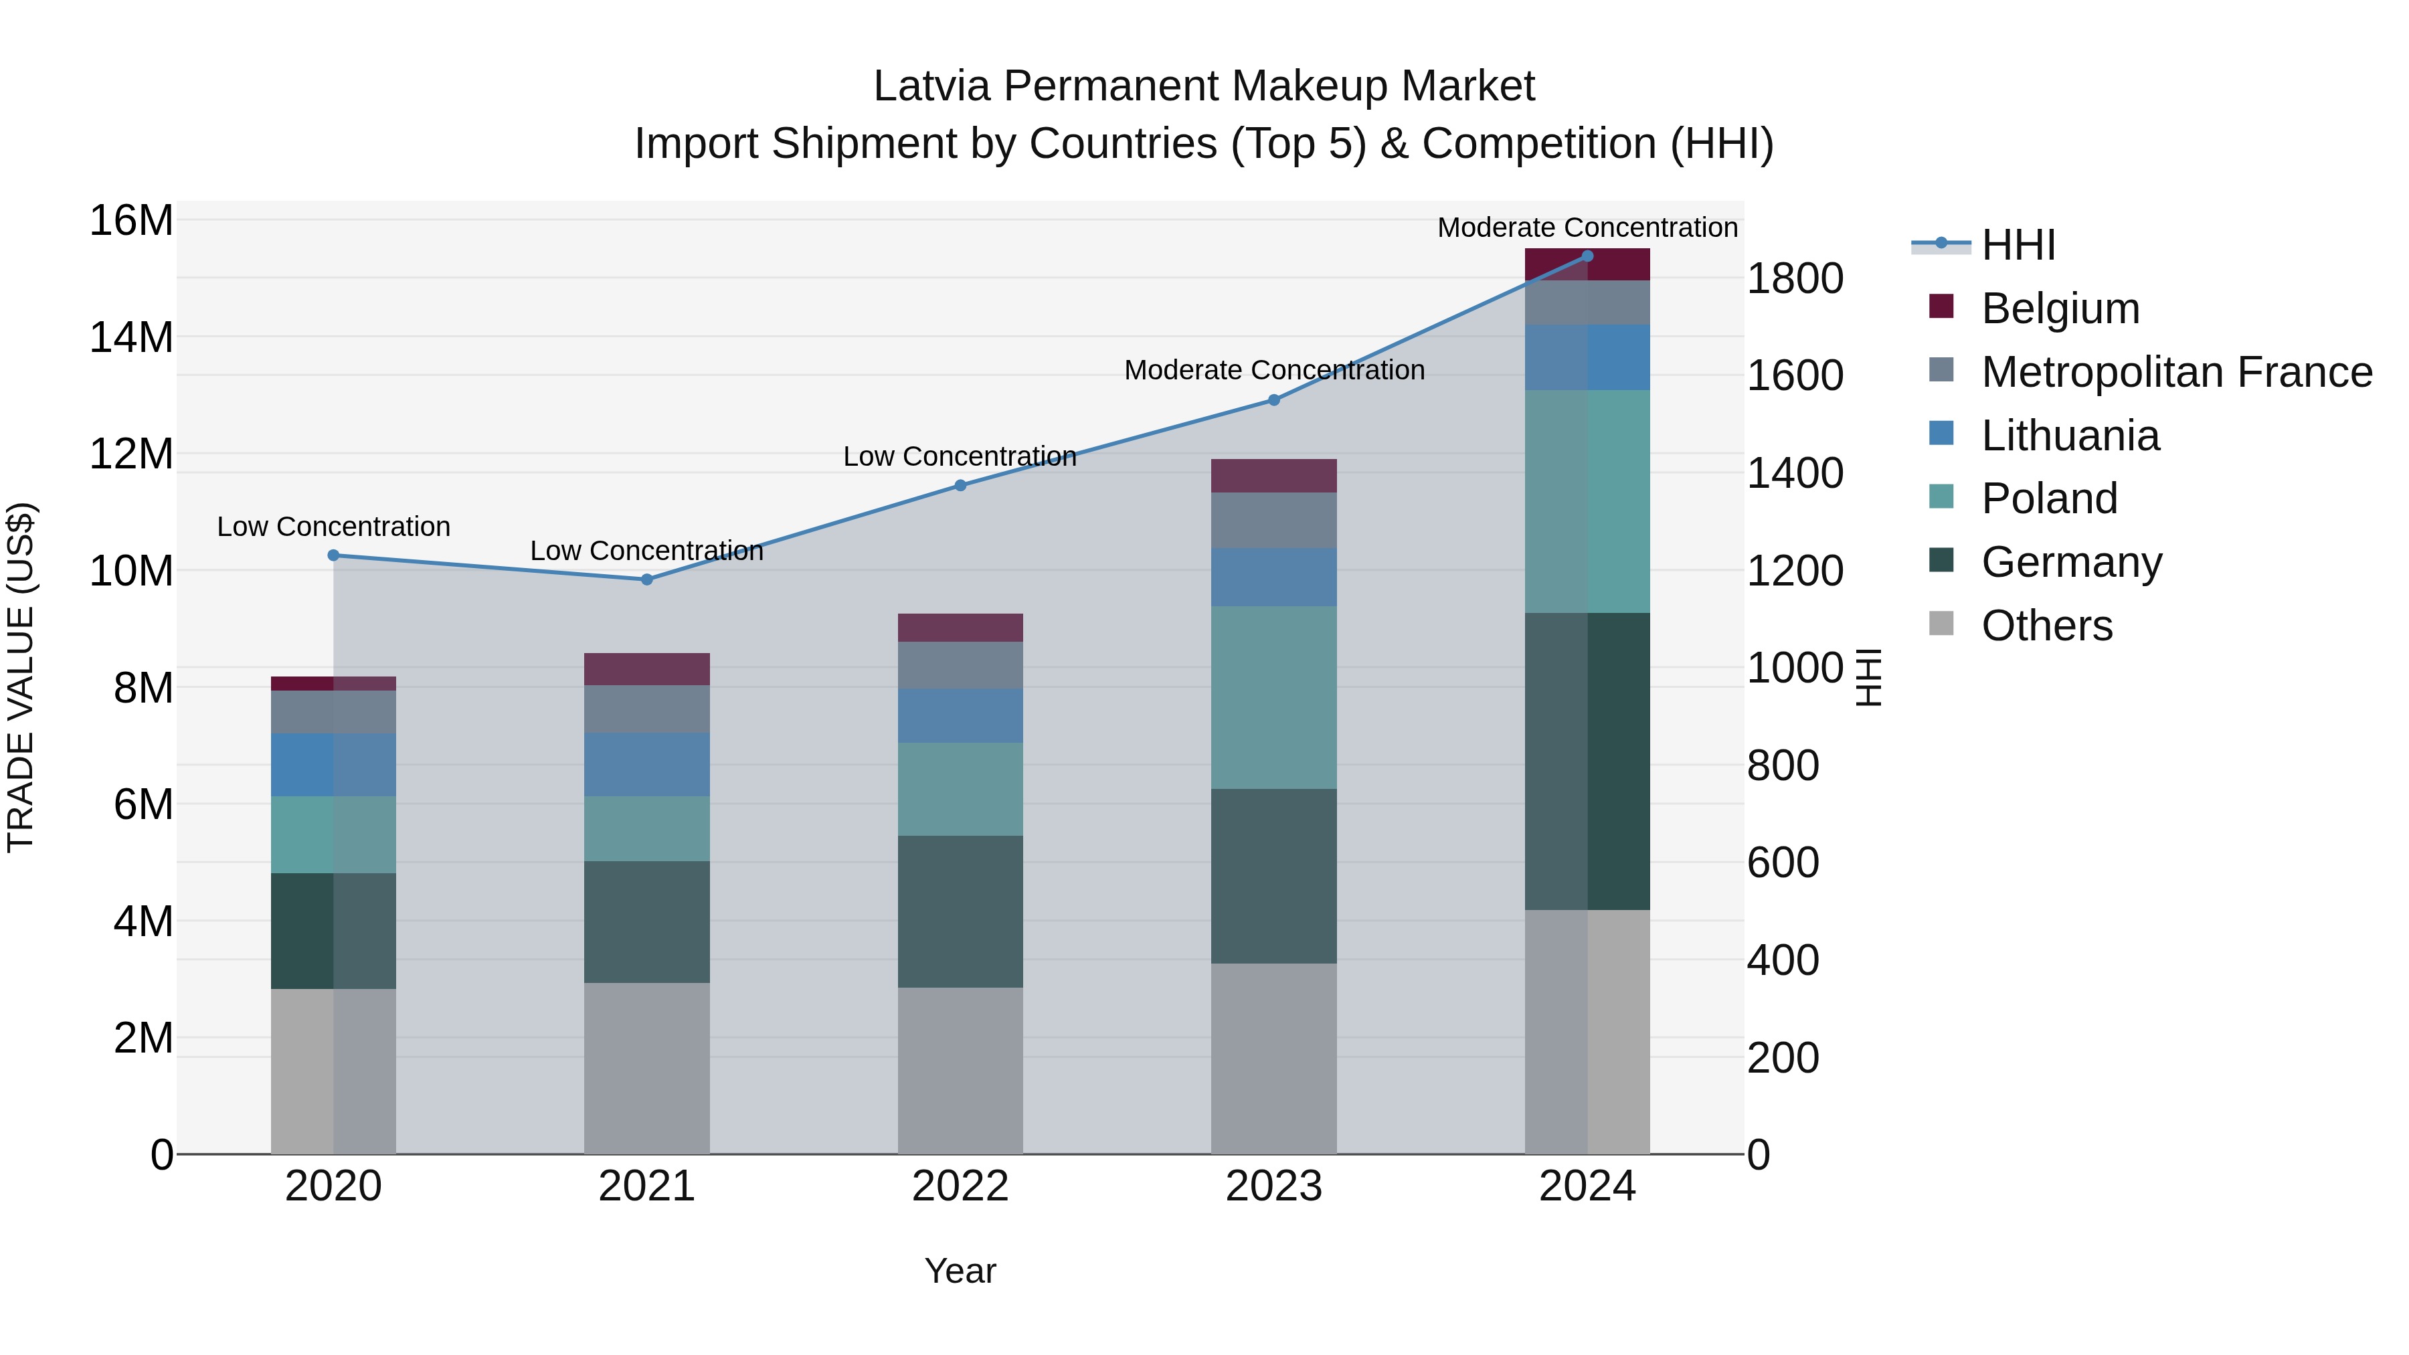Toggle Belgium series in legend
This screenshot has height=1355, width=2409.
pyautogui.click(x=2034, y=308)
